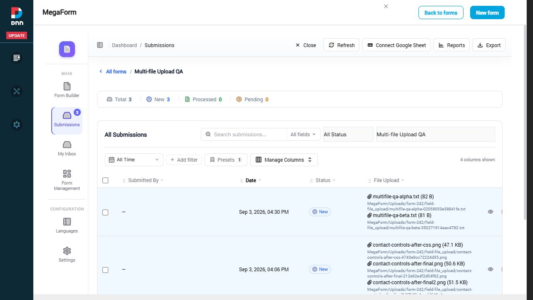
Task: Click the New form button
Action: (487, 12)
